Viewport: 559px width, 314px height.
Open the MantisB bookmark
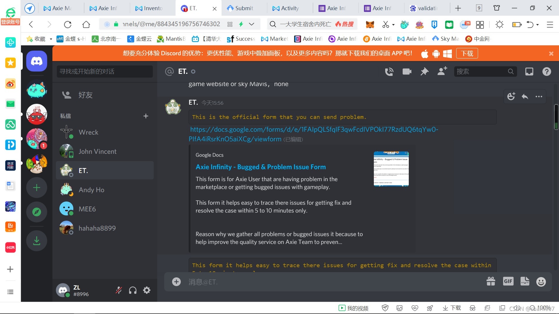(x=171, y=39)
